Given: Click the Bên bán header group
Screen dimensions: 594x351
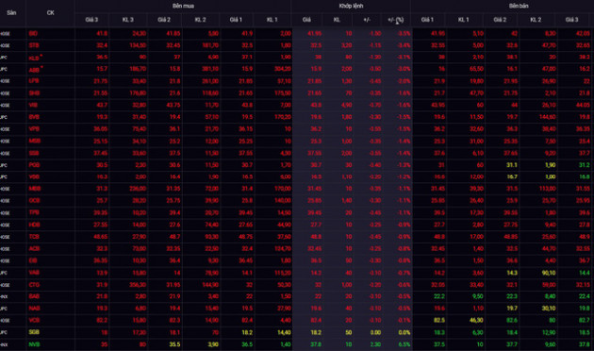Looking at the screenshot, I should coord(519,6).
